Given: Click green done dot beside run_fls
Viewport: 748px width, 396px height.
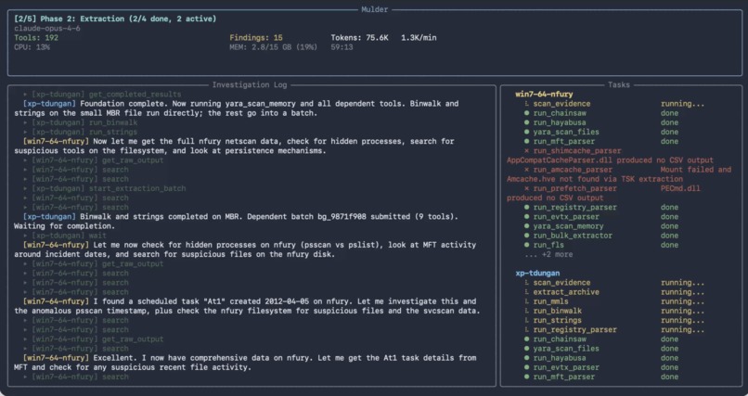Looking at the screenshot, I should coord(526,245).
